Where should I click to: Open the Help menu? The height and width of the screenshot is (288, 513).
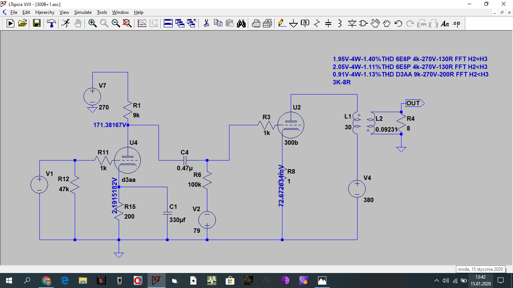(x=139, y=12)
